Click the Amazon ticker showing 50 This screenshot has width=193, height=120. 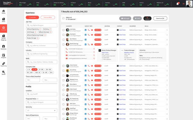145,4
